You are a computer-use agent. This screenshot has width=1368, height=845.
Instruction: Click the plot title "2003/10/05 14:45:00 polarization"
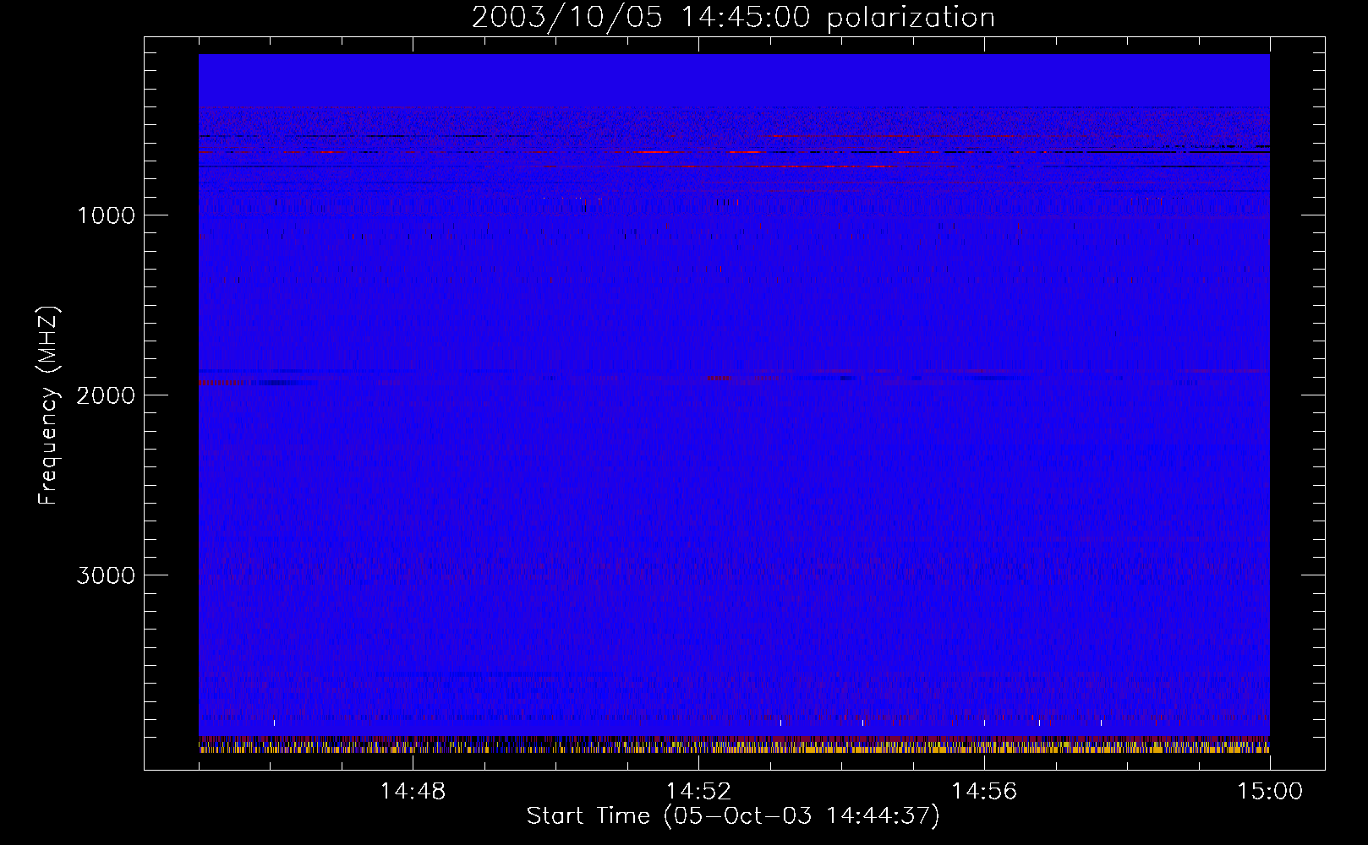[x=733, y=18]
